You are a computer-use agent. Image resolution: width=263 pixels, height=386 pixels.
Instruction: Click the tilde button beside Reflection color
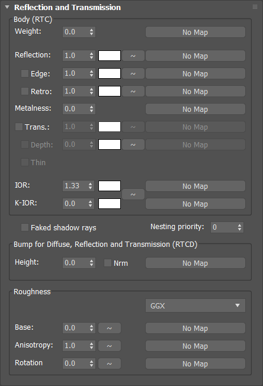(133, 56)
